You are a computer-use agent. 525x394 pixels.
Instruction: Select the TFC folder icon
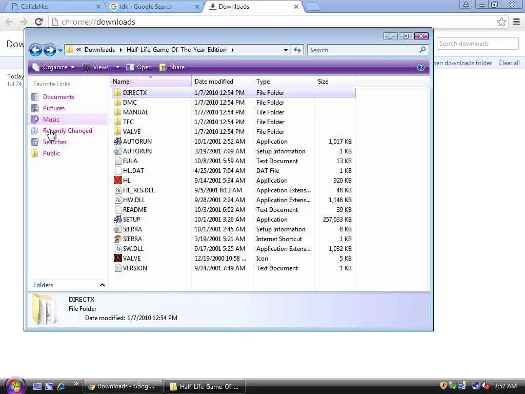pyautogui.click(x=117, y=122)
